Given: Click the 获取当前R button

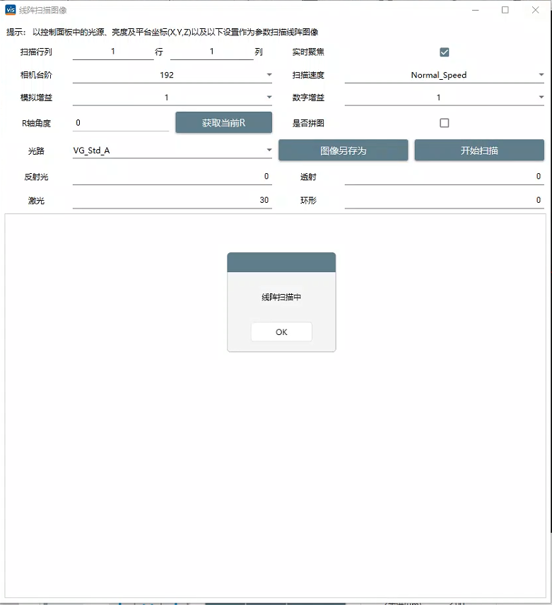Looking at the screenshot, I should 223,123.
